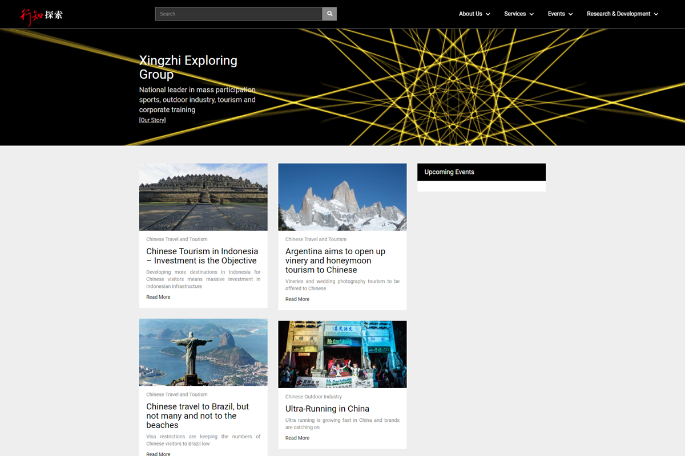The image size is (685, 456).
Task: Click Read More under Ultra-Running article
Action: (x=297, y=438)
